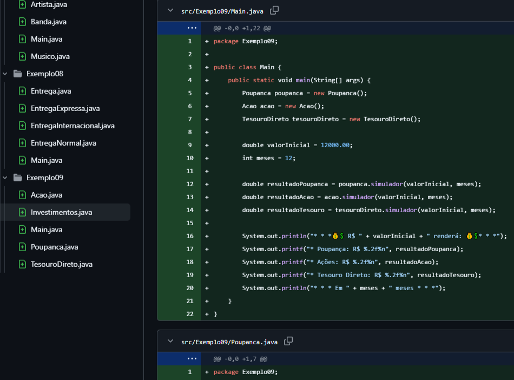This screenshot has height=380, width=514.
Task: Select line number 16 in Main.java diff
Action: click(x=190, y=236)
